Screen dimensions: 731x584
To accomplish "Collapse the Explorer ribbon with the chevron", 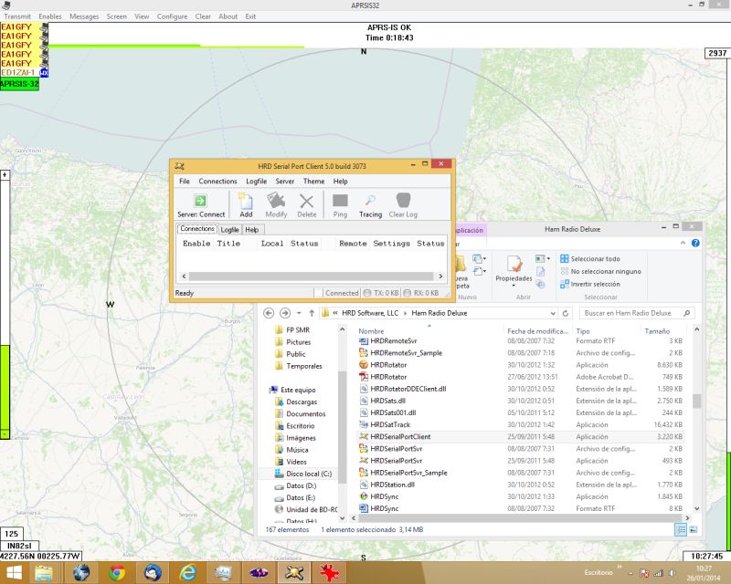I will 683,243.
